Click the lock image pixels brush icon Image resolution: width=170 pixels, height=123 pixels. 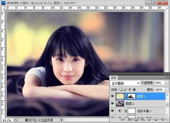125,90
